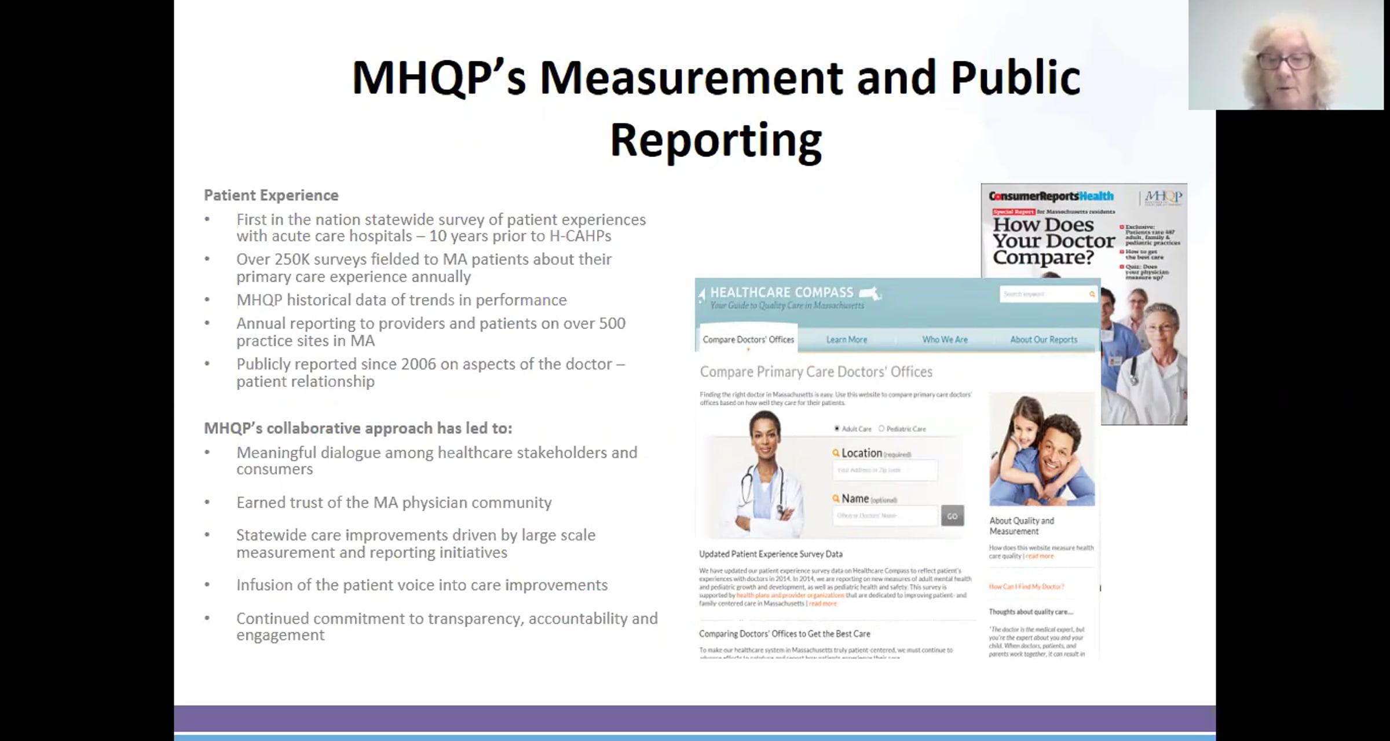Open 'health plans and provider organizations' link
Viewport: 1390px width, 741px height.
[790, 595]
